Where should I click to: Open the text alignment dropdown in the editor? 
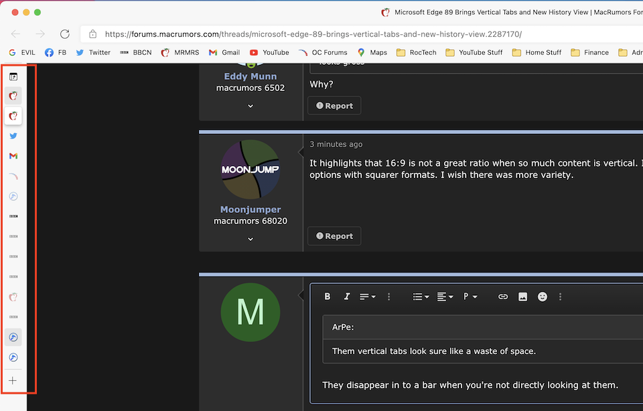445,297
